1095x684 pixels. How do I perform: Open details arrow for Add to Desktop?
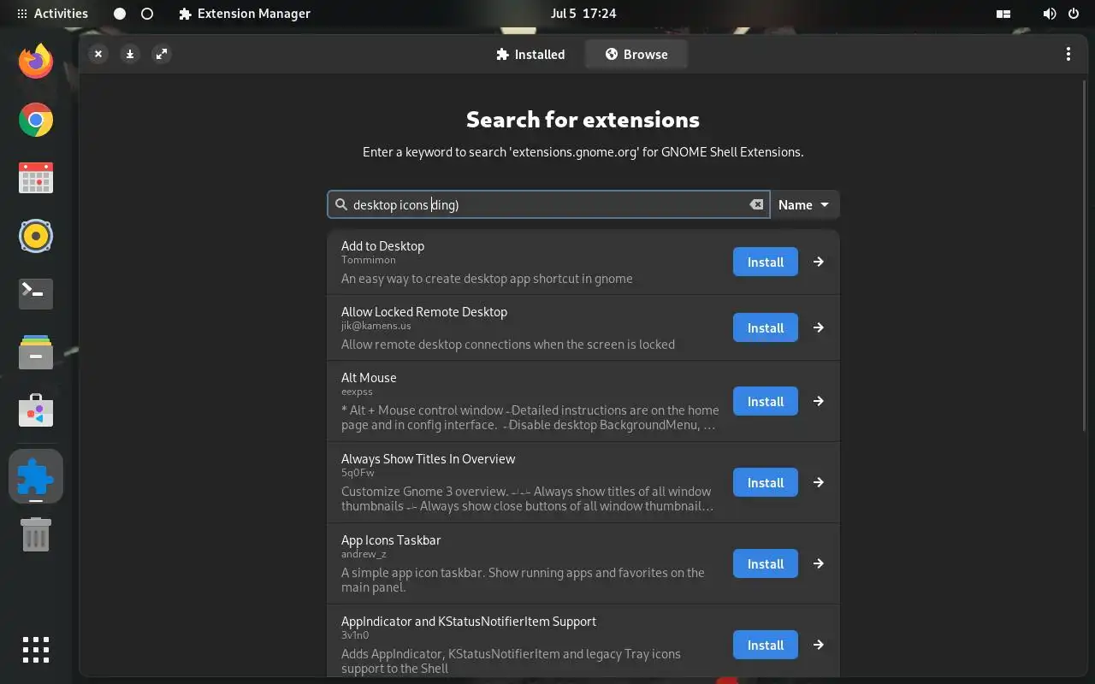[819, 262]
